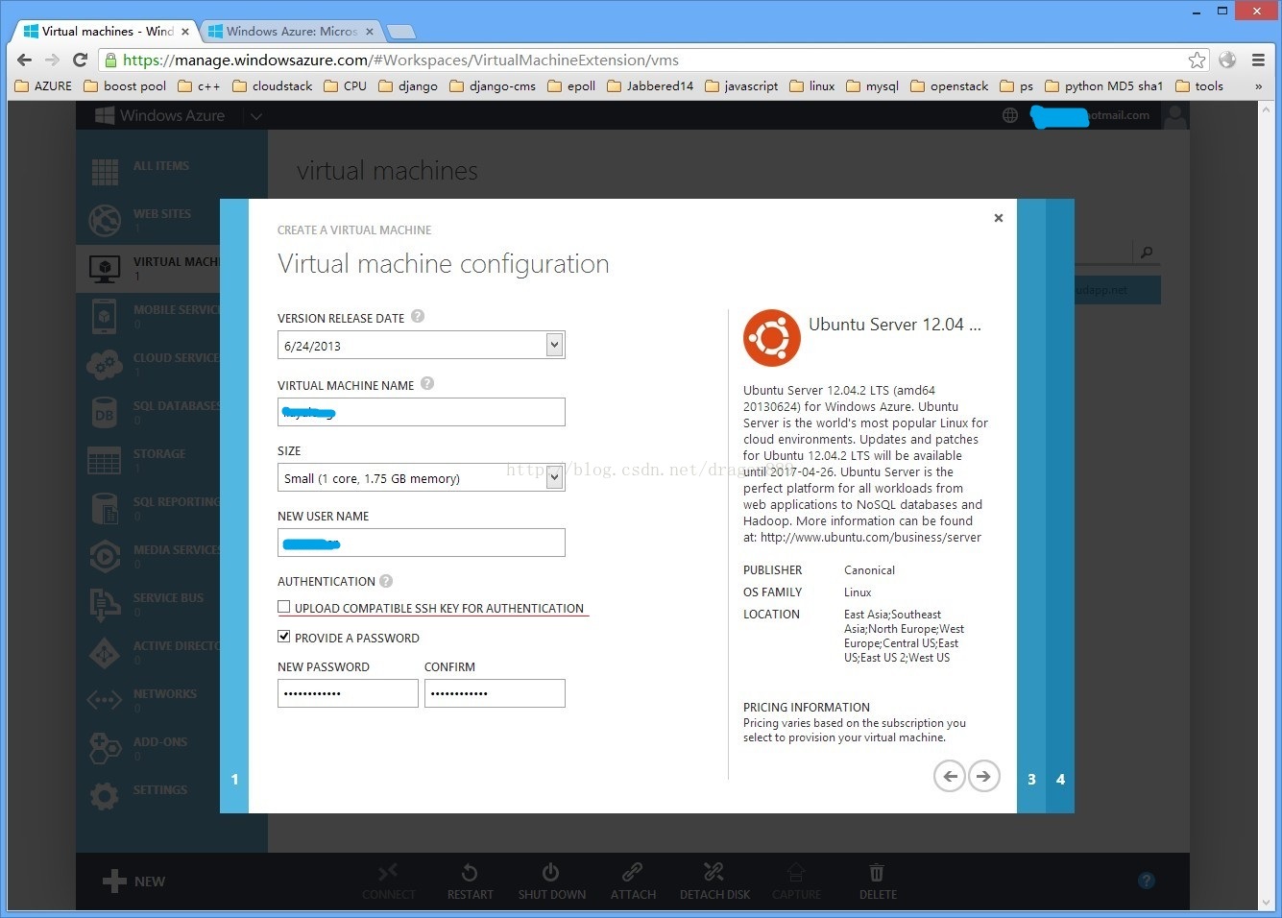Open the openstack bookmarks folder

tap(950, 86)
